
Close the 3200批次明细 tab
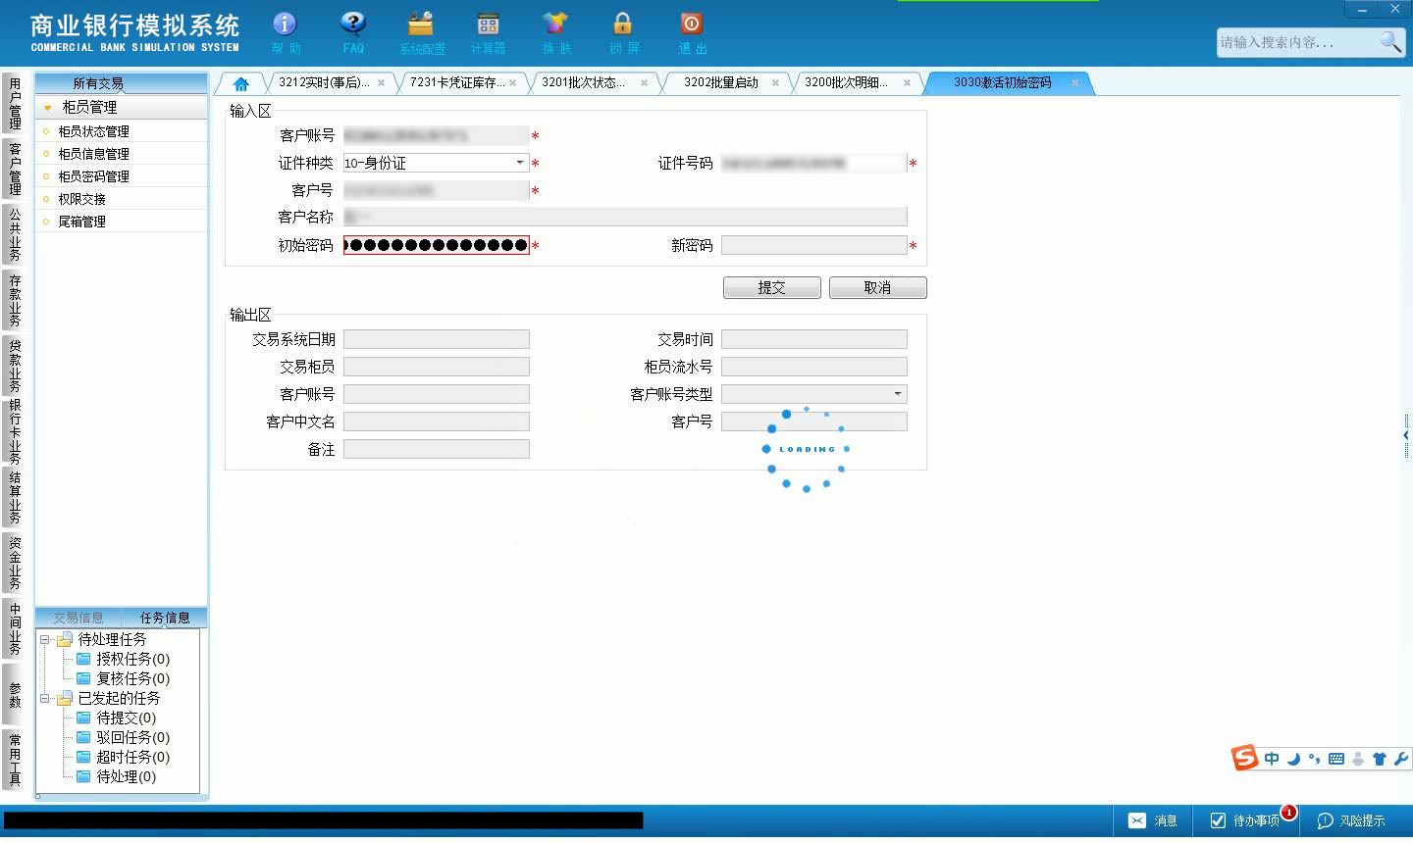pyautogui.click(x=908, y=83)
